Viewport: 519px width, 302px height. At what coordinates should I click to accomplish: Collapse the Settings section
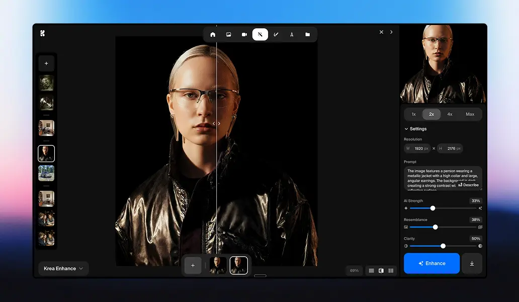pos(406,128)
